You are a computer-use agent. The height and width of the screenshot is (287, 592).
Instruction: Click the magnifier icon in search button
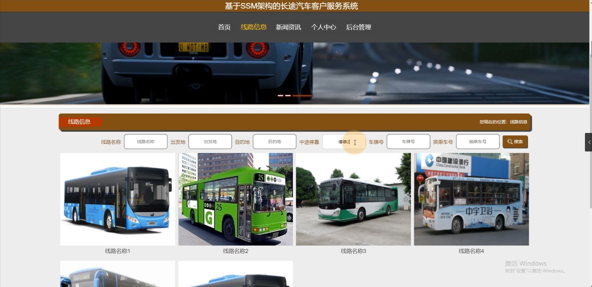510,141
